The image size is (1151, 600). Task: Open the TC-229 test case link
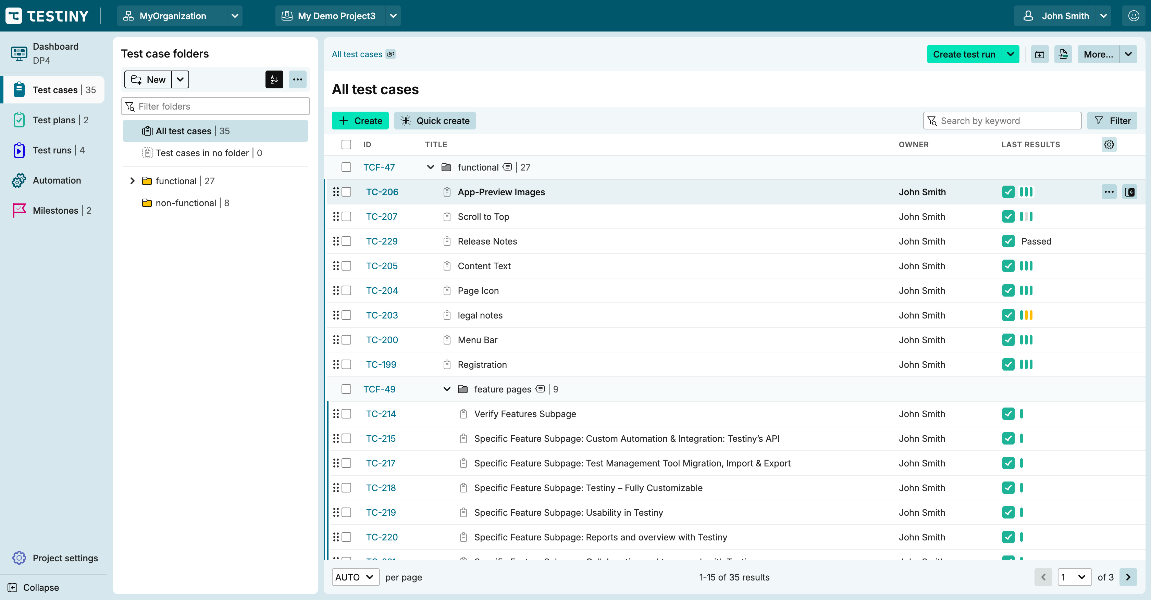(x=382, y=241)
